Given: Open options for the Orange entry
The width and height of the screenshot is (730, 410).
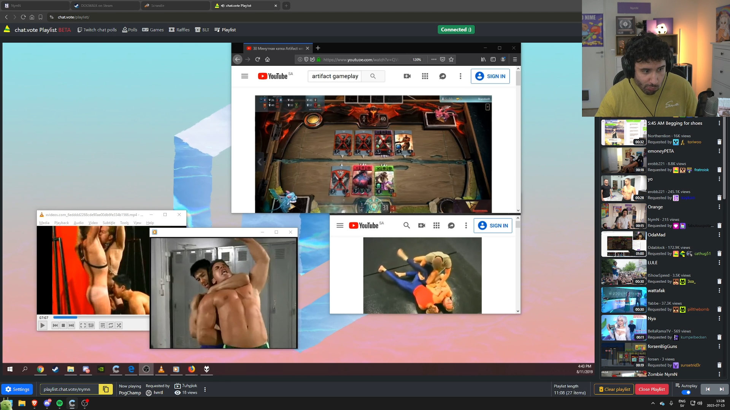Looking at the screenshot, I should (x=719, y=207).
